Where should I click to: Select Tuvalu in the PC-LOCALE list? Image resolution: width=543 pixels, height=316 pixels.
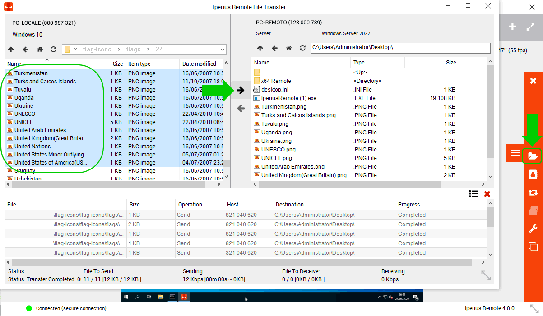click(x=23, y=90)
